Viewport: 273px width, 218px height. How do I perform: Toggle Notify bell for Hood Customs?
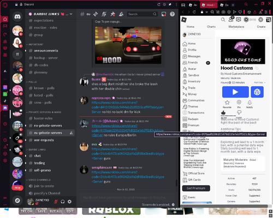click(x=250, y=102)
